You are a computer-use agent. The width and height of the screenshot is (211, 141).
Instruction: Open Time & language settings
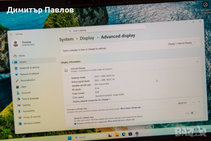point(30,99)
